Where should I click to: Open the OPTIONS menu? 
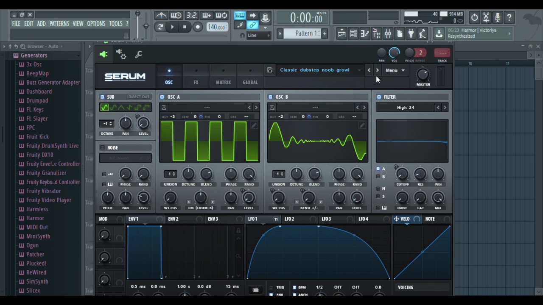(96, 24)
